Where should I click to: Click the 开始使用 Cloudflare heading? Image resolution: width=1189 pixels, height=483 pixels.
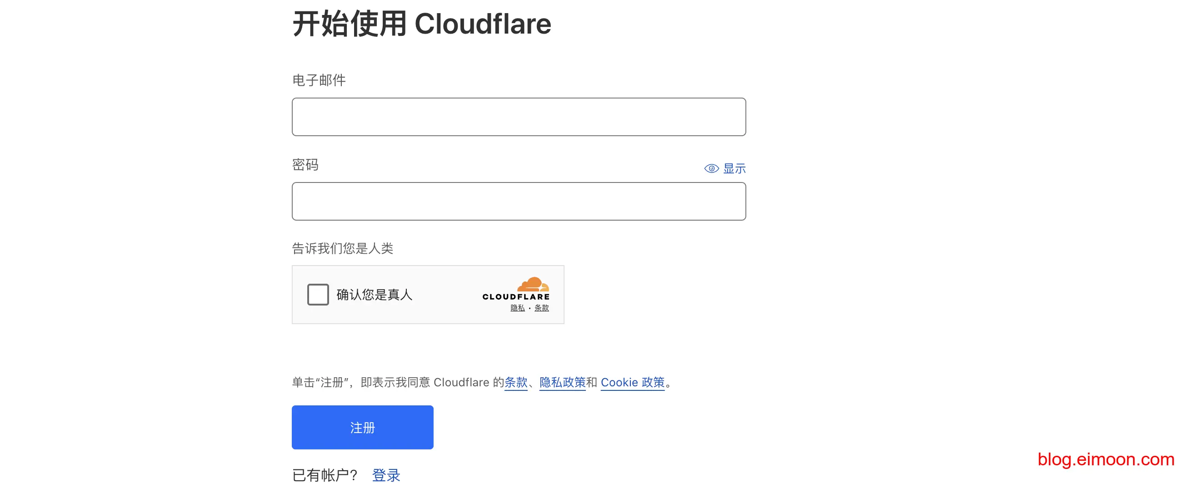click(x=422, y=24)
